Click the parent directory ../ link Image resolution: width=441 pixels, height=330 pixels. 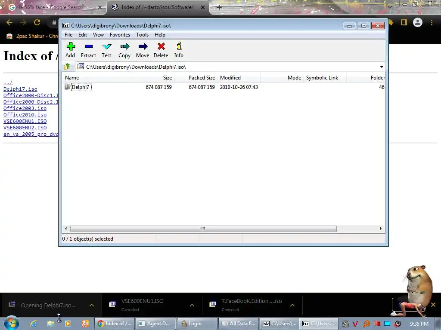point(8,82)
